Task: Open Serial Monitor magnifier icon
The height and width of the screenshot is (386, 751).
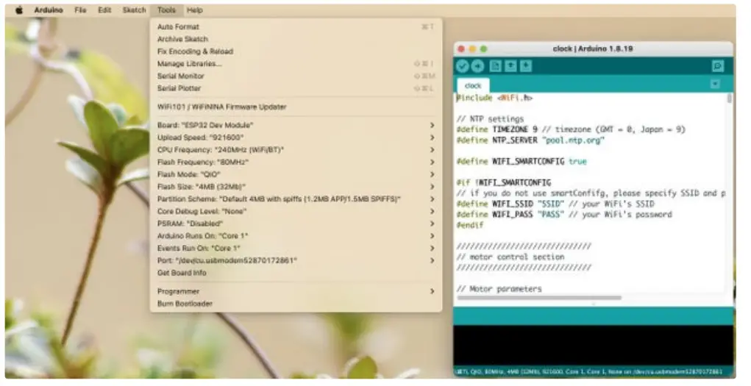Action: click(x=717, y=66)
